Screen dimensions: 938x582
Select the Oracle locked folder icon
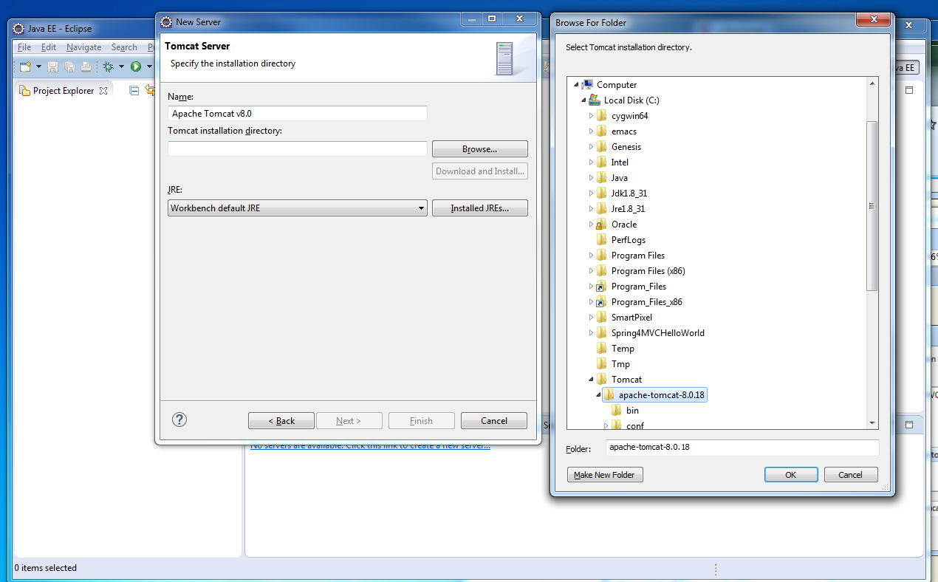coord(601,225)
